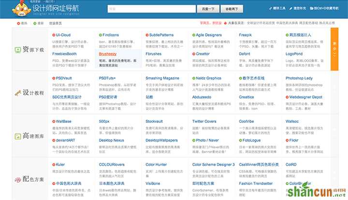Open the ColRD link
This screenshot has width=348, height=200.
coord(291,165)
